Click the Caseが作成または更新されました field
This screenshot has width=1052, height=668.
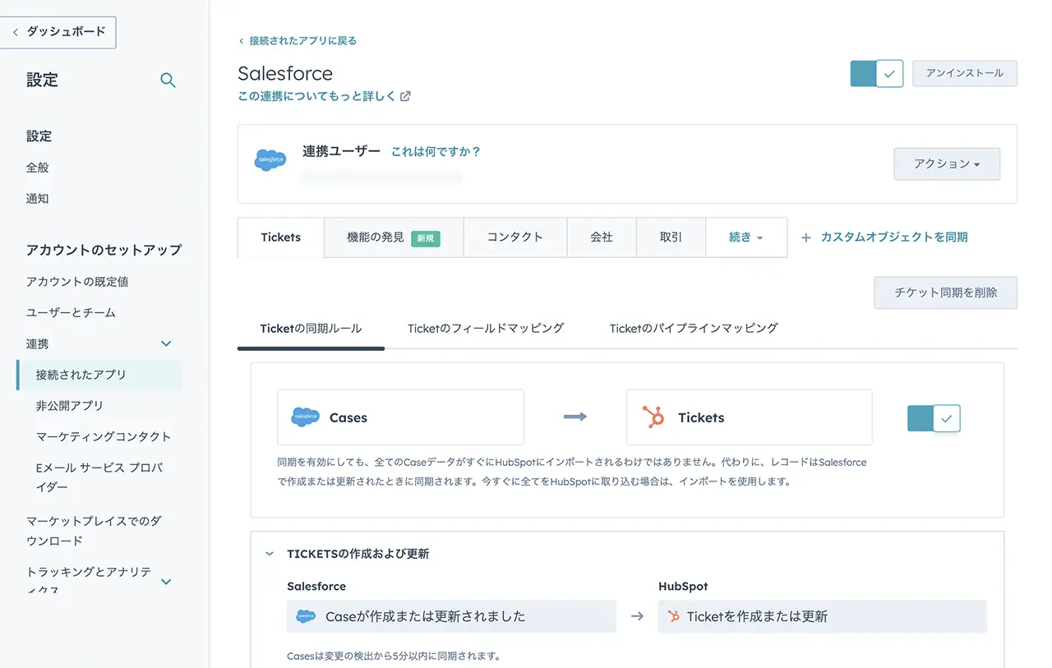click(x=451, y=616)
